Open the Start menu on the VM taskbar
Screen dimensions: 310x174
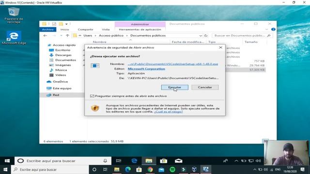[7, 161]
